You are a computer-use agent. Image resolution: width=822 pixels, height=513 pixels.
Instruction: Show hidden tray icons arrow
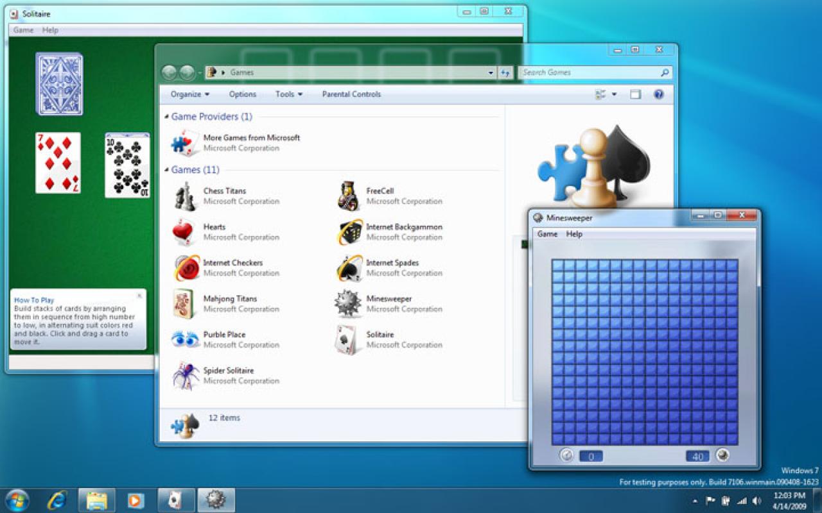point(695,501)
